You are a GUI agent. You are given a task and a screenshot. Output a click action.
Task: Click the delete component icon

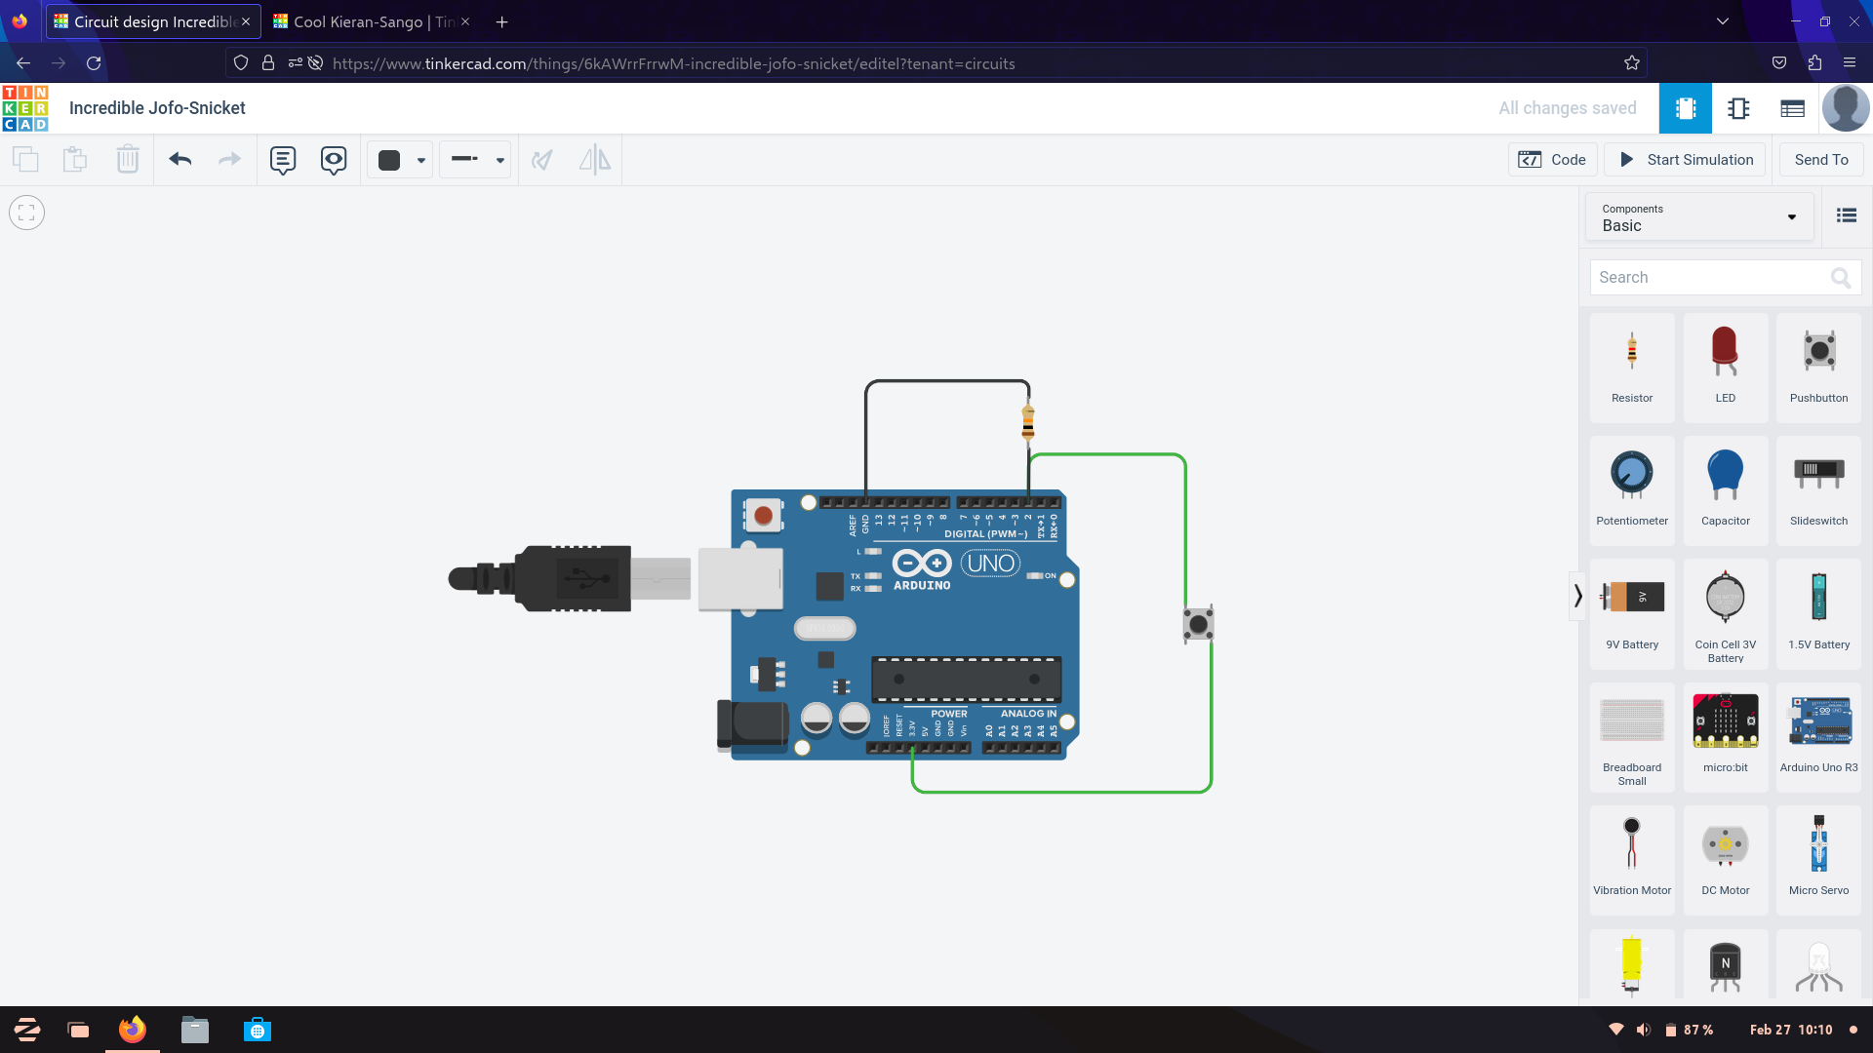129,160
